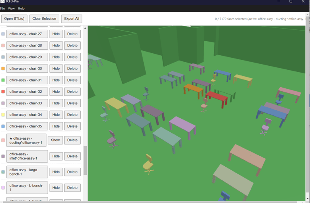
Task: Click the large-bench-1 color swatch
Action: pos(3,172)
